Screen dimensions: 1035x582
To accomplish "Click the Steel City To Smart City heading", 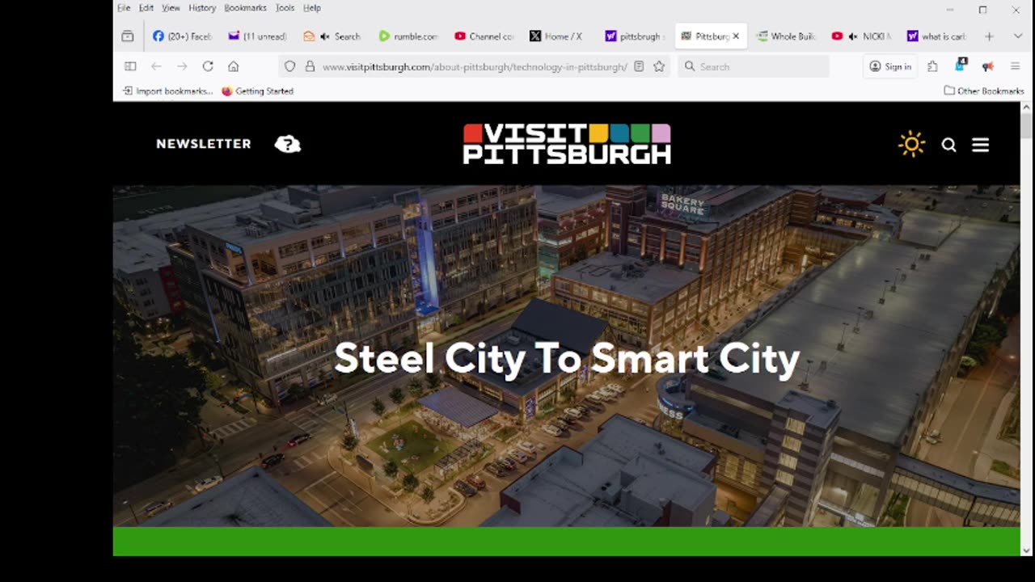I will click(x=567, y=358).
